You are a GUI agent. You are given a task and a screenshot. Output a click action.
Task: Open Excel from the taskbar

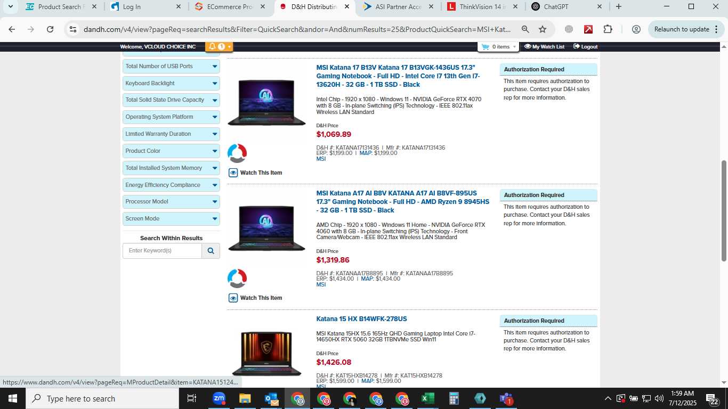428,398
